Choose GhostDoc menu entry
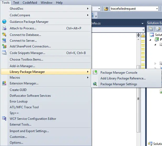Viewport: 162px width, 146px height. click(x=46, y=9)
